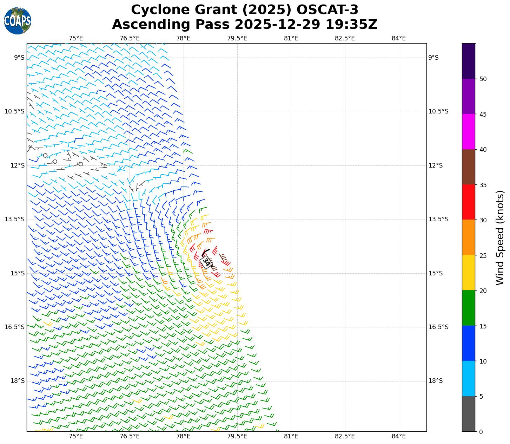Click the 81°E label on bottom axis
Viewport: 510px width, 444px height.
tap(291, 436)
